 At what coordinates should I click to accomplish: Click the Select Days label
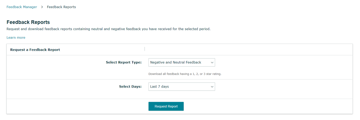tap(130, 87)
